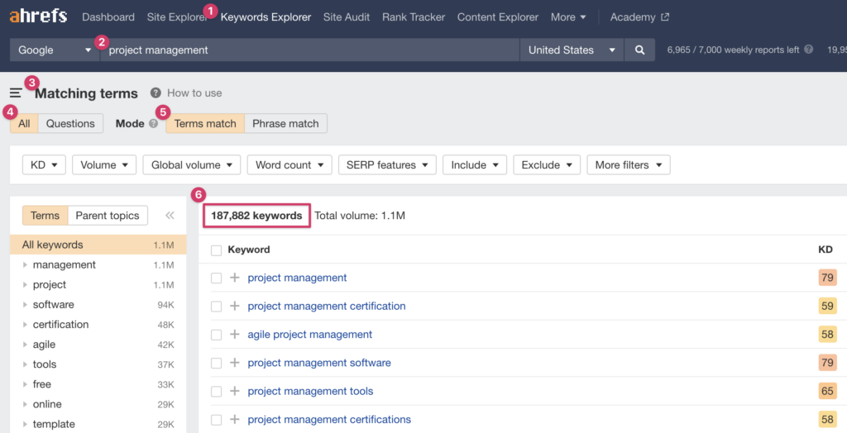Click the KD 79 badge for project management
Viewport: 847px width, 433px height.
pos(826,278)
